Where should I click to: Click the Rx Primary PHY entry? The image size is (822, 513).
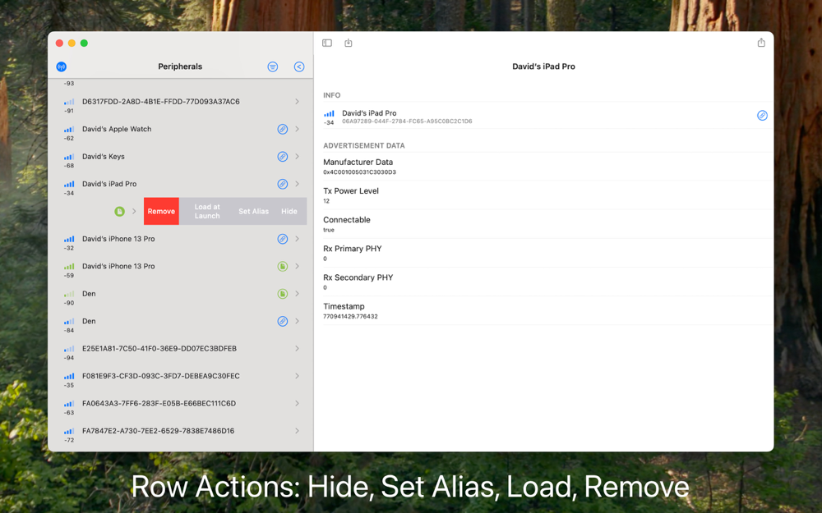547,253
